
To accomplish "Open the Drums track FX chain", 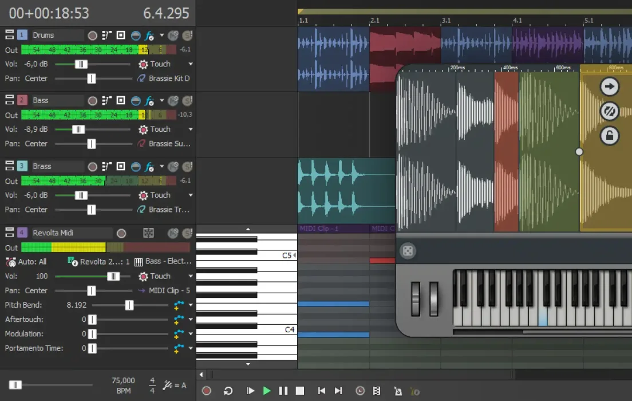I will (149, 36).
